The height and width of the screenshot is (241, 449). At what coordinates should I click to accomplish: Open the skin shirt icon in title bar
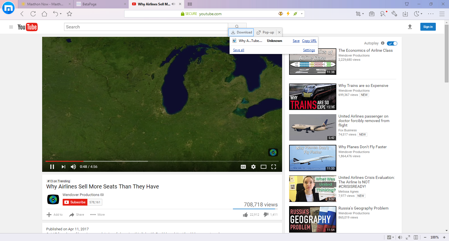[x=407, y=4]
